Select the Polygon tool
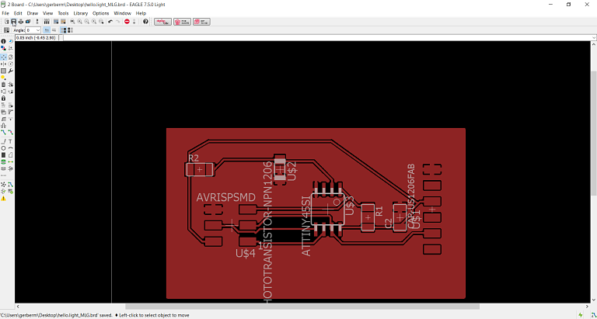 click(11, 154)
